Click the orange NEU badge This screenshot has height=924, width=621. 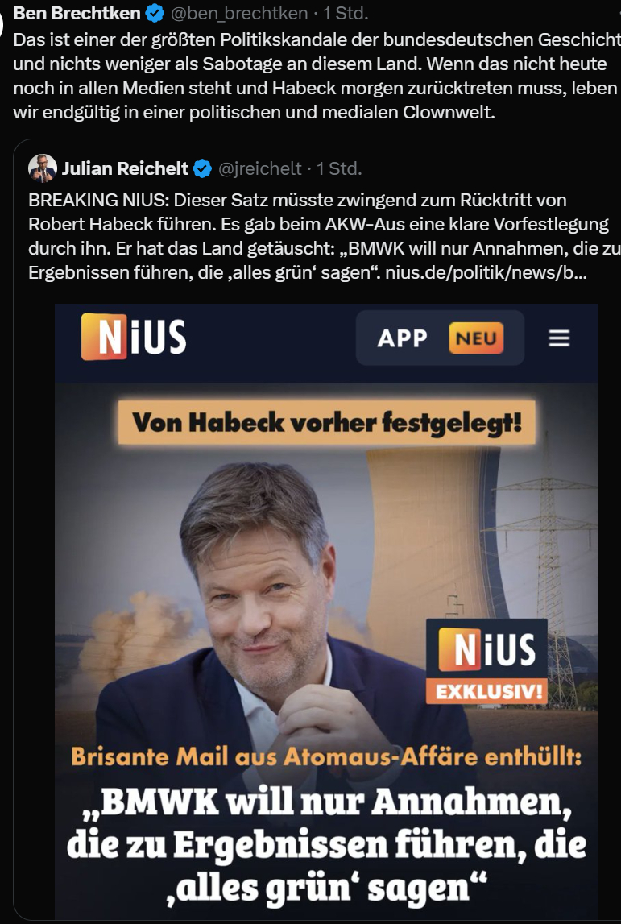click(x=476, y=338)
